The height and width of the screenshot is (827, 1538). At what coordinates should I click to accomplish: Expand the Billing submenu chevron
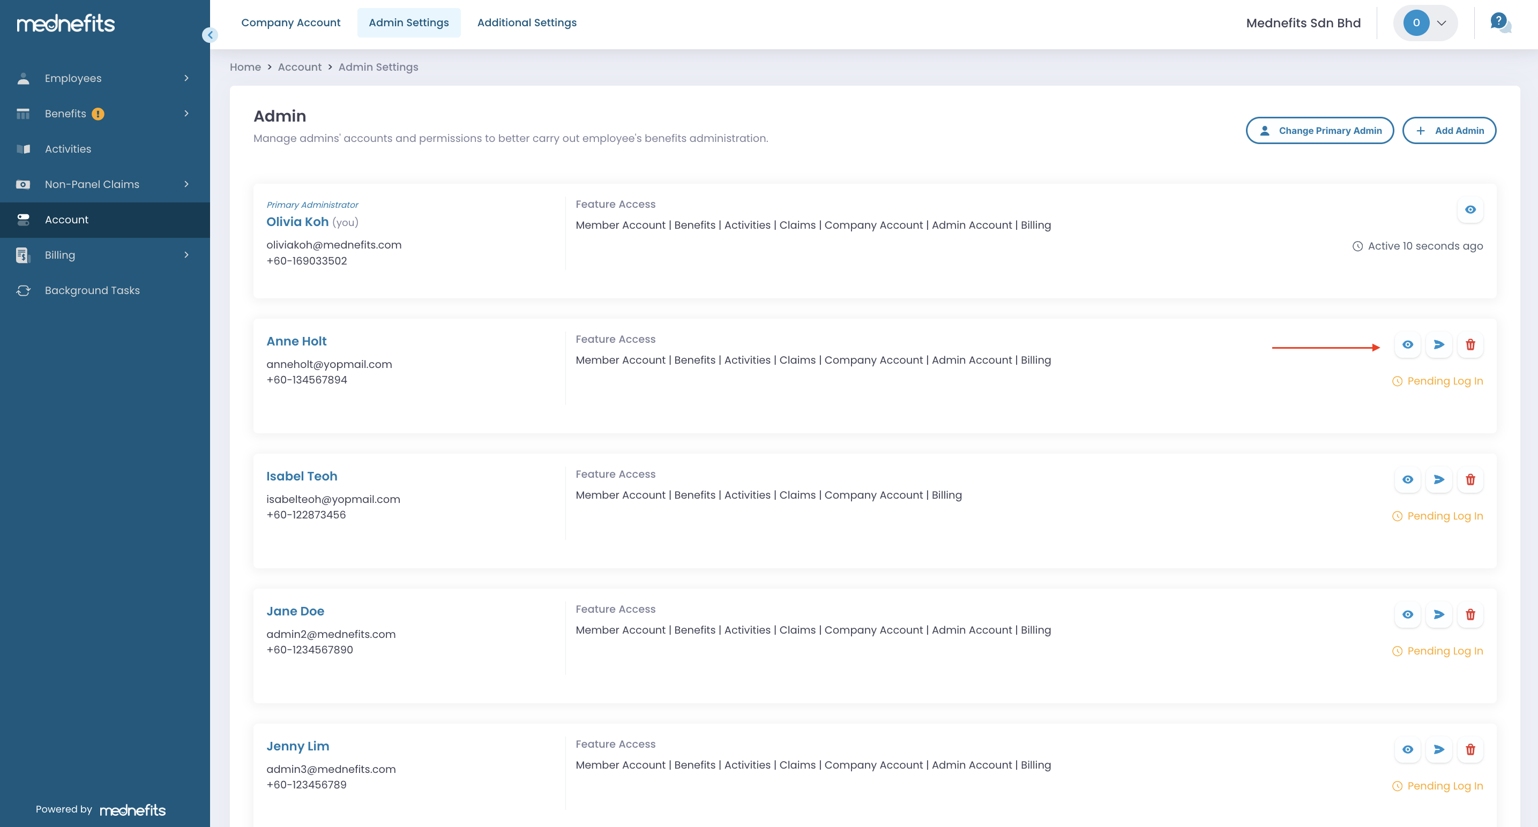point(186,255)
